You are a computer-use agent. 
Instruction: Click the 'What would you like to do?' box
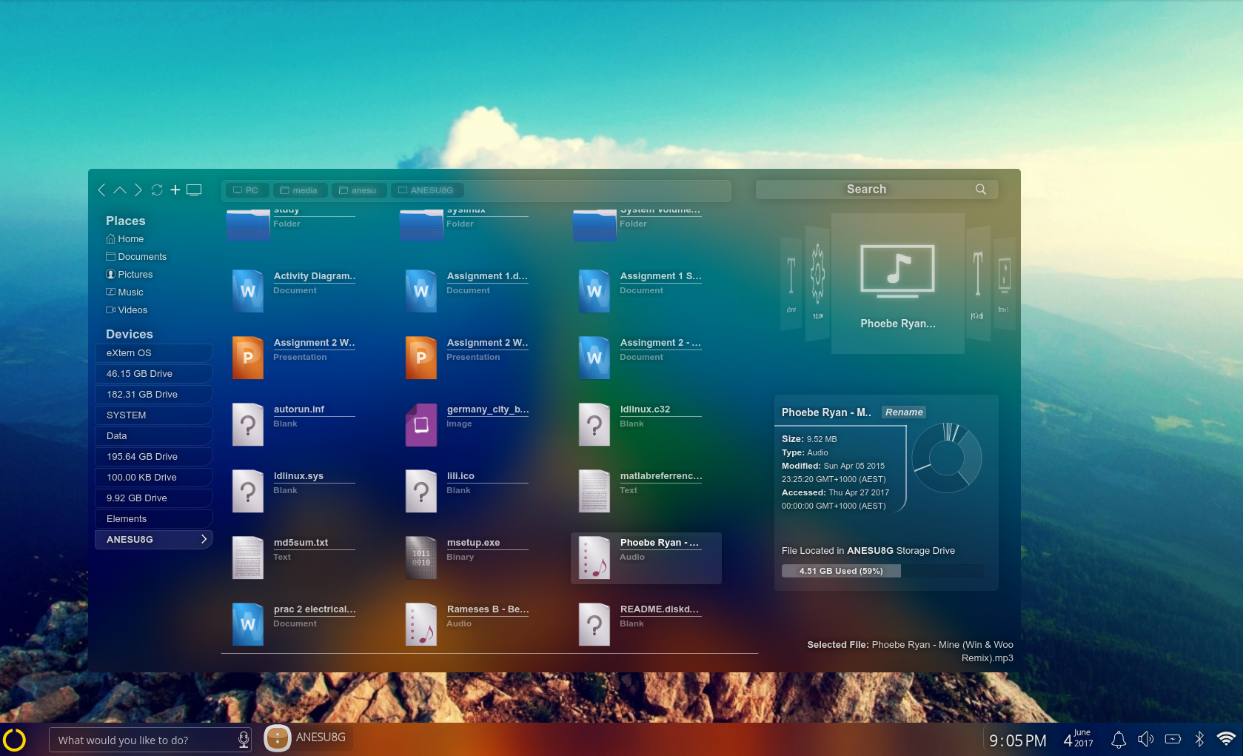[x=150, y=740]
